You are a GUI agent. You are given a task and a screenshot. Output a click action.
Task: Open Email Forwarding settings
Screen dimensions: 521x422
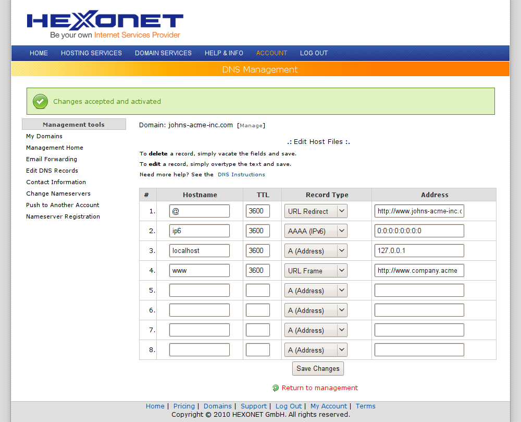coord(52,159)
